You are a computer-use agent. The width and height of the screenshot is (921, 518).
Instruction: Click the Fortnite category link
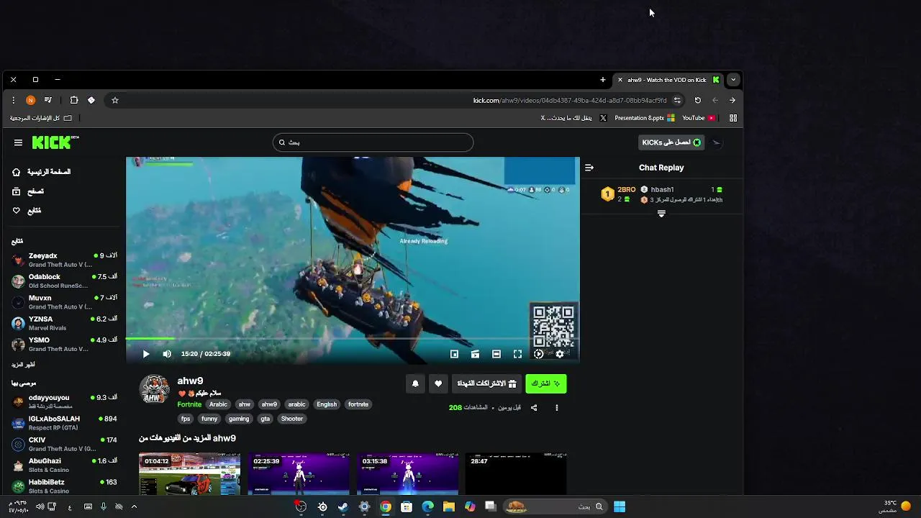point(189,404)
